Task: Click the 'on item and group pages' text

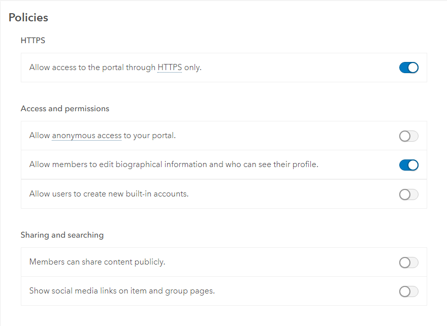Action: [x=167, y=291]
